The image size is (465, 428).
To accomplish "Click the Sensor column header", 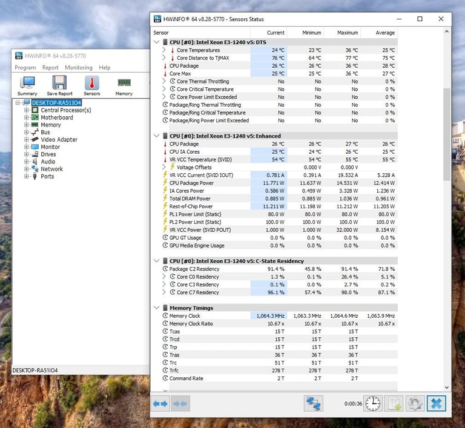I will (200, 33).
